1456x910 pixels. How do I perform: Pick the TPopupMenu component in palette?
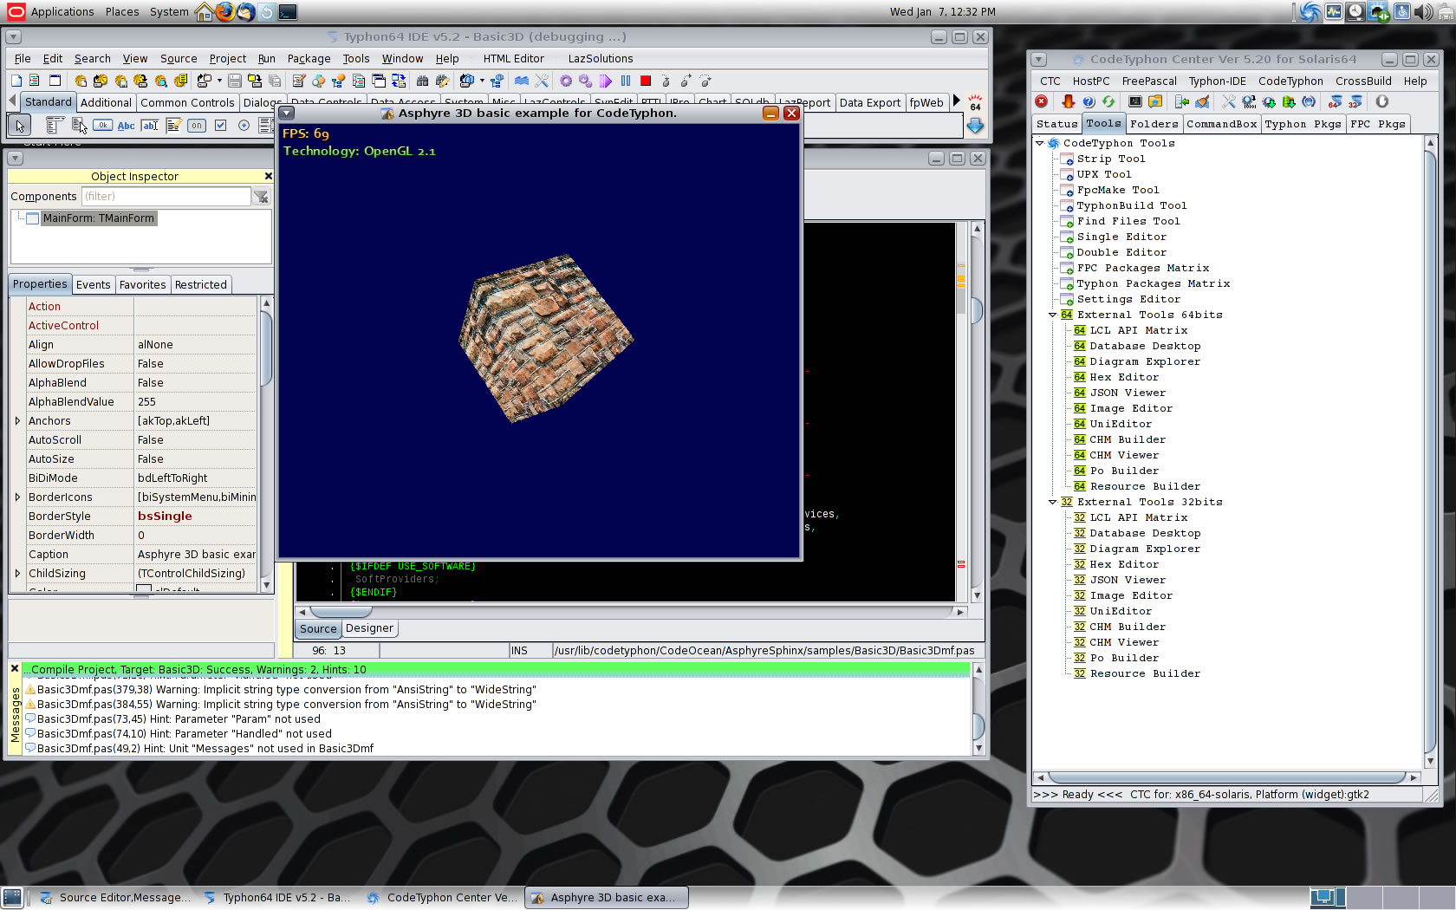point(79,126)
